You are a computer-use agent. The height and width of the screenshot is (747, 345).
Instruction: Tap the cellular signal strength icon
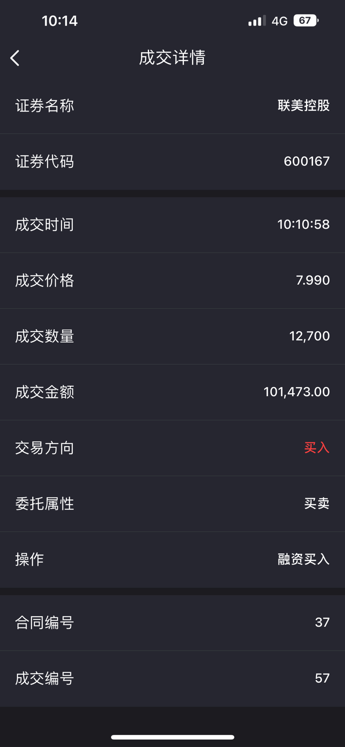point(257,21)
